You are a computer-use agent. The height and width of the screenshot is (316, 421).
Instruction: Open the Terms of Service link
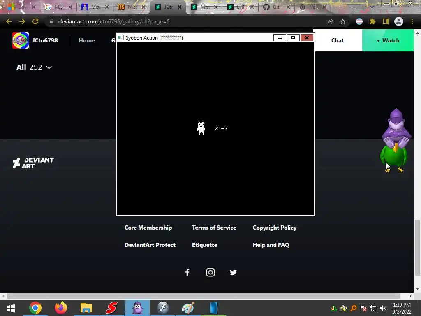[x=214, y=228]
